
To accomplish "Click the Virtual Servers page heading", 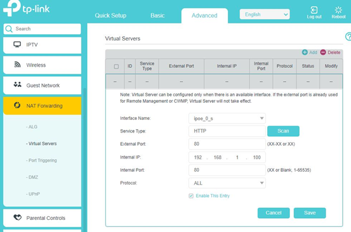I will coord(123,39).
